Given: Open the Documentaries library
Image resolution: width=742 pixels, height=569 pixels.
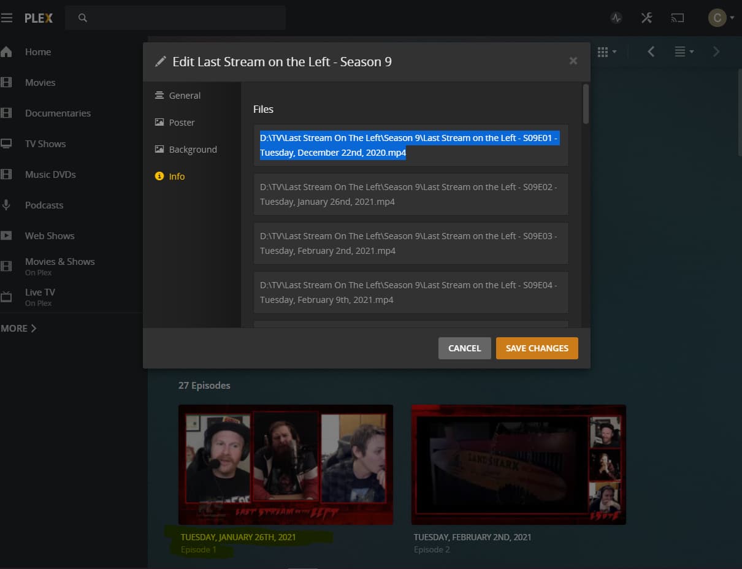Looking at the screenshot, I should (x=58, y=113).
